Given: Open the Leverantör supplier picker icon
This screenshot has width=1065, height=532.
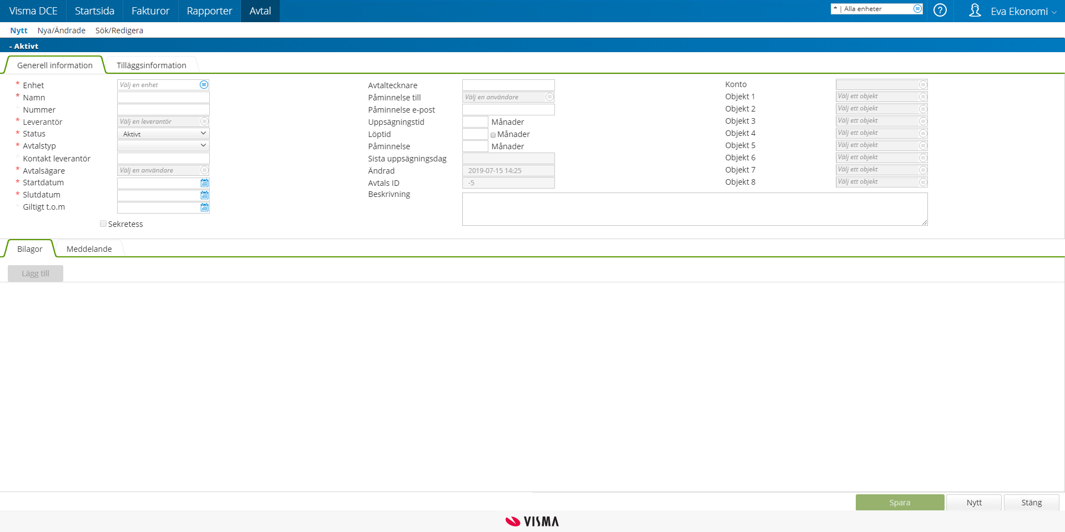Looking at the screenshot, I should (x=204, y=121).
